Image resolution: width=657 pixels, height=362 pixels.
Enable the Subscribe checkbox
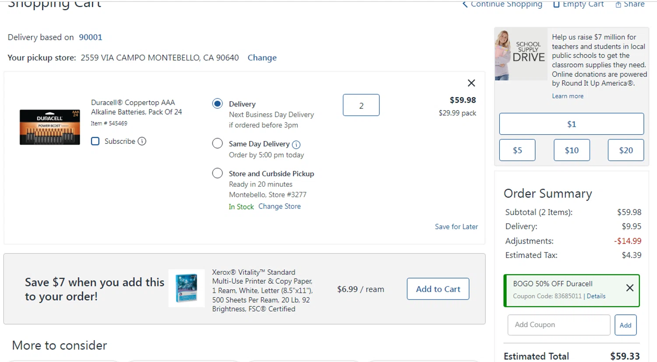(95, 141)
